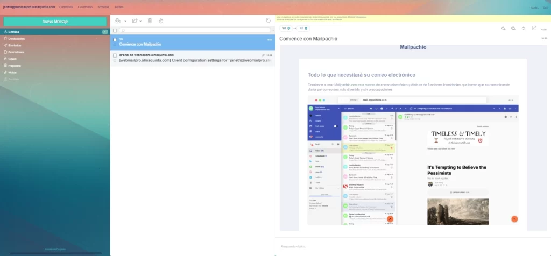
Task: Click Salir to log out
Action: (545, 8)
